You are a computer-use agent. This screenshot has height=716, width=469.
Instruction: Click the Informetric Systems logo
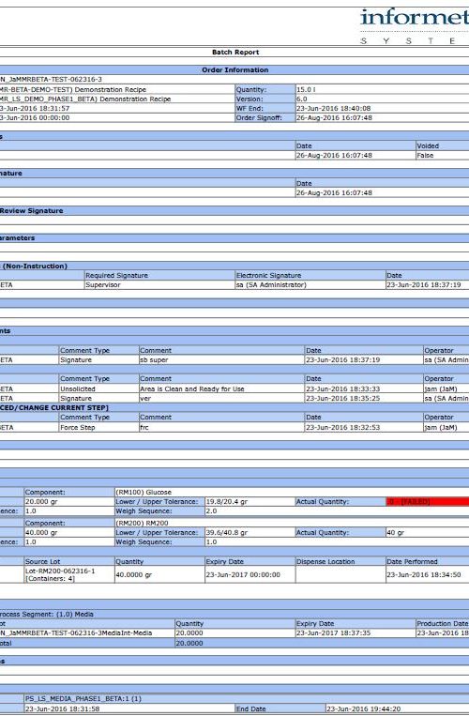pyautogui.click(x=415, y=26)
